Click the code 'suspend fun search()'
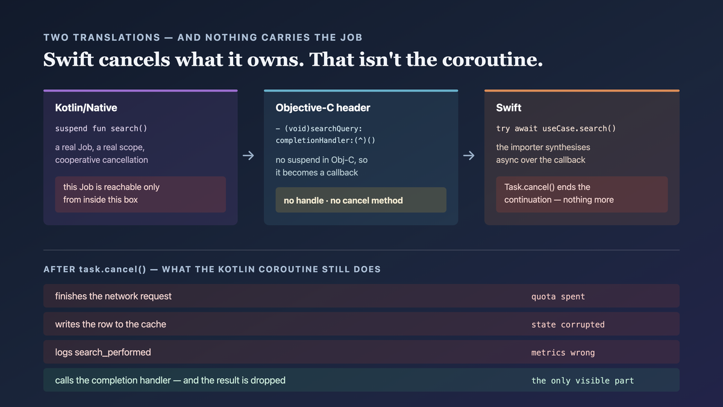The image size is (723, 407). tap(101, 128)
